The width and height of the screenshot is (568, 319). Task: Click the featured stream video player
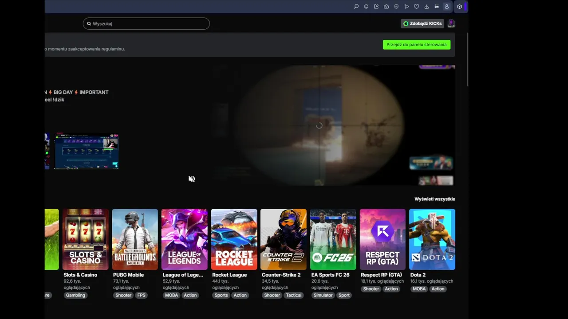click(333, 125)
